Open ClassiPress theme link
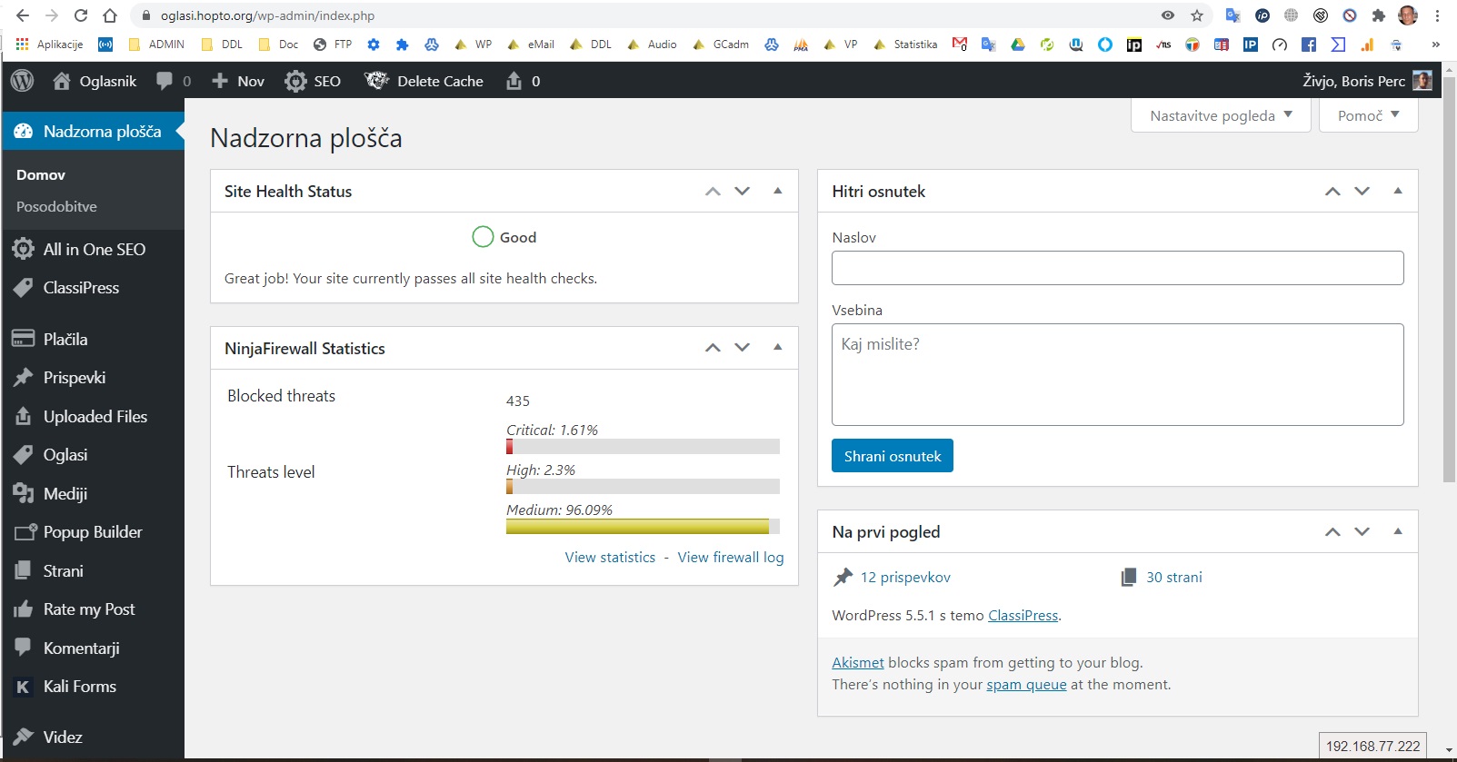This screenshot has height=762, width=1457. (1023, 616)
